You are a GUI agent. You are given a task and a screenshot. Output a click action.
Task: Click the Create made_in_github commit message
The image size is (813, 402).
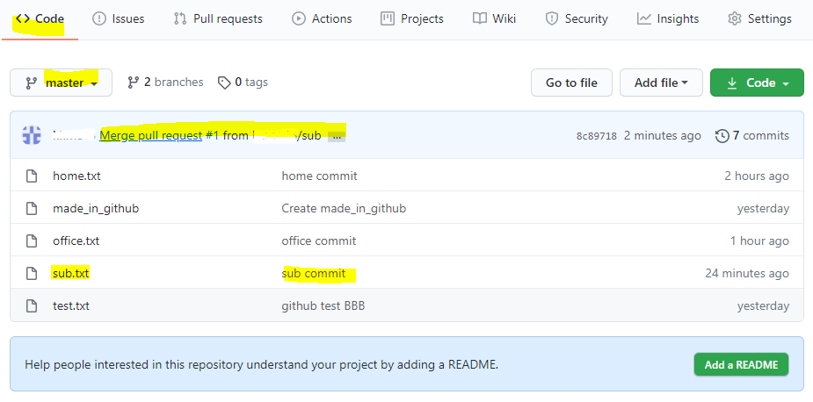click(344, 209)
